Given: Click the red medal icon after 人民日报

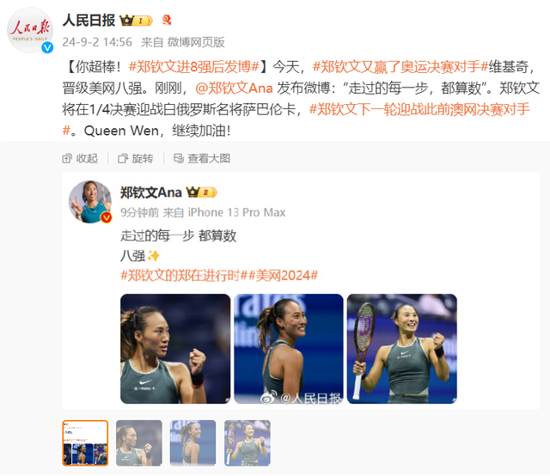Looking at the screenshot, I should pos(167,20).
